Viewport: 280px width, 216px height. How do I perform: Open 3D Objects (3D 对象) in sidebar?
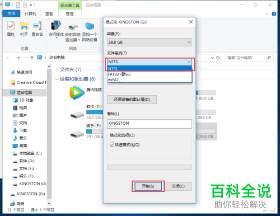(x=23, y=100)
